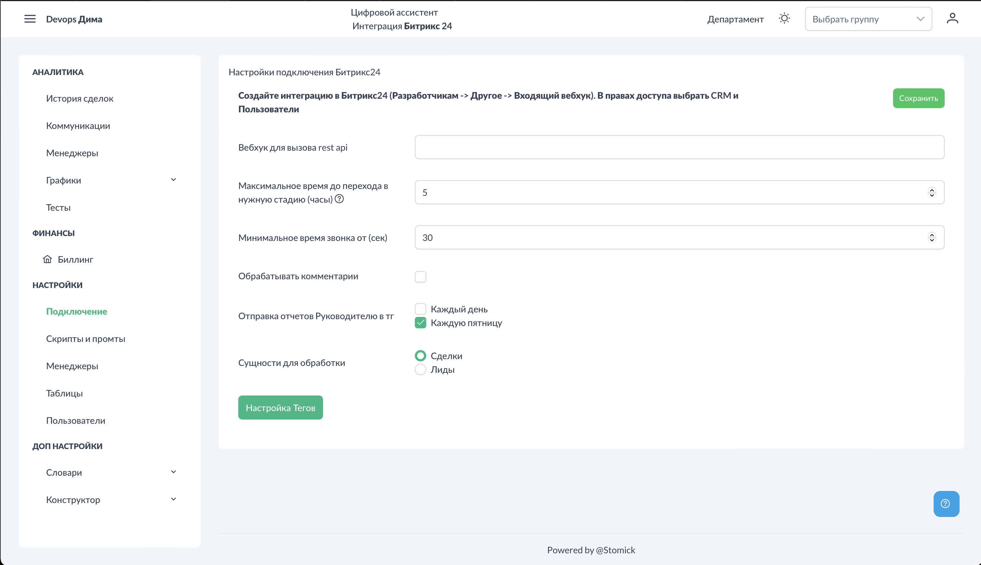981x565 pixels.
Task: Expand the Графики submenu
Action: pos(173,180)
